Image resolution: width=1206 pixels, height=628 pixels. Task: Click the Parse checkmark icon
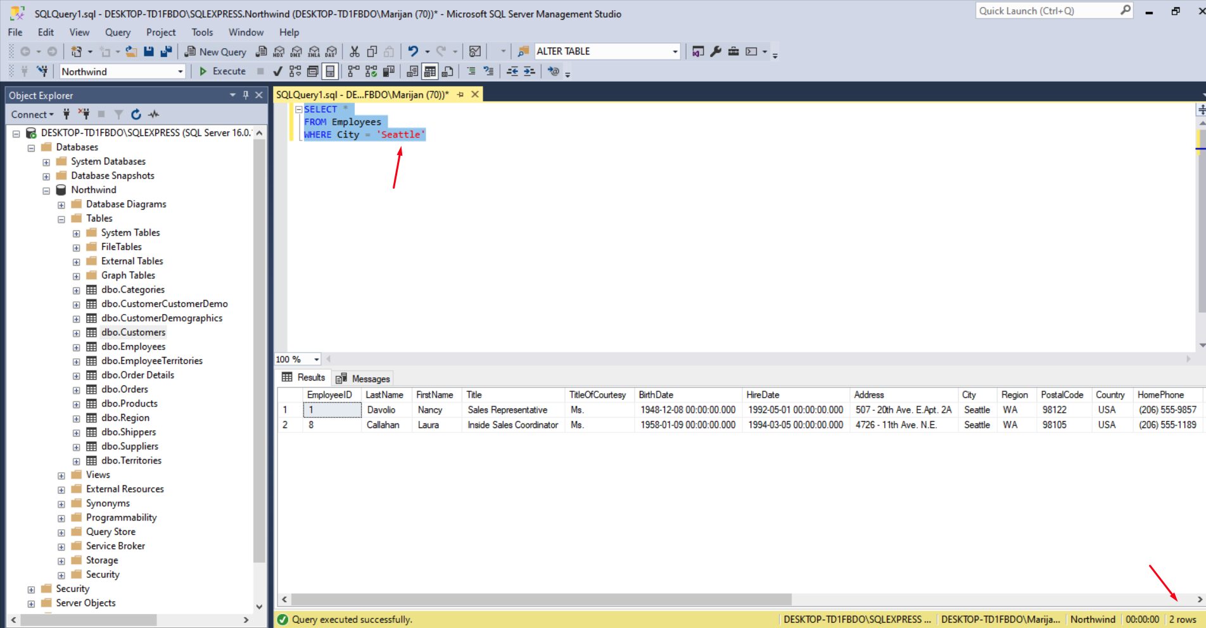click(277, 72)
